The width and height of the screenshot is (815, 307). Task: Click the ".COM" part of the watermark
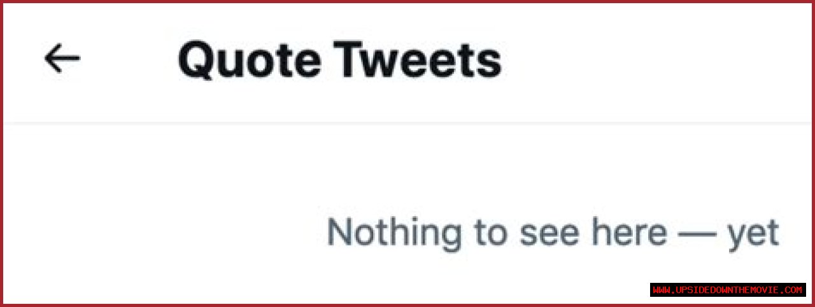pyautogui.click(x=792, y=290)
